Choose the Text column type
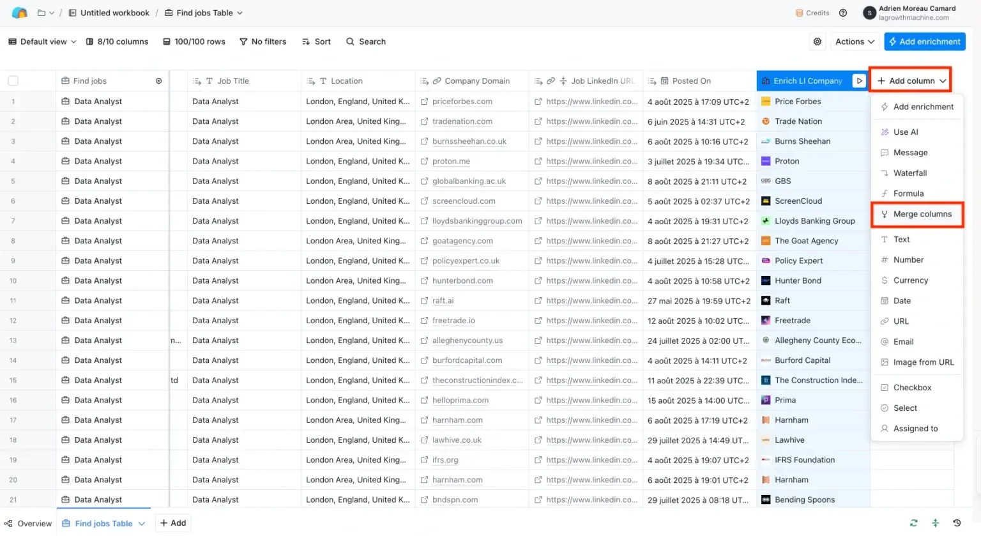The height and width of the screenshot is (536, 981). click(916, 240)
